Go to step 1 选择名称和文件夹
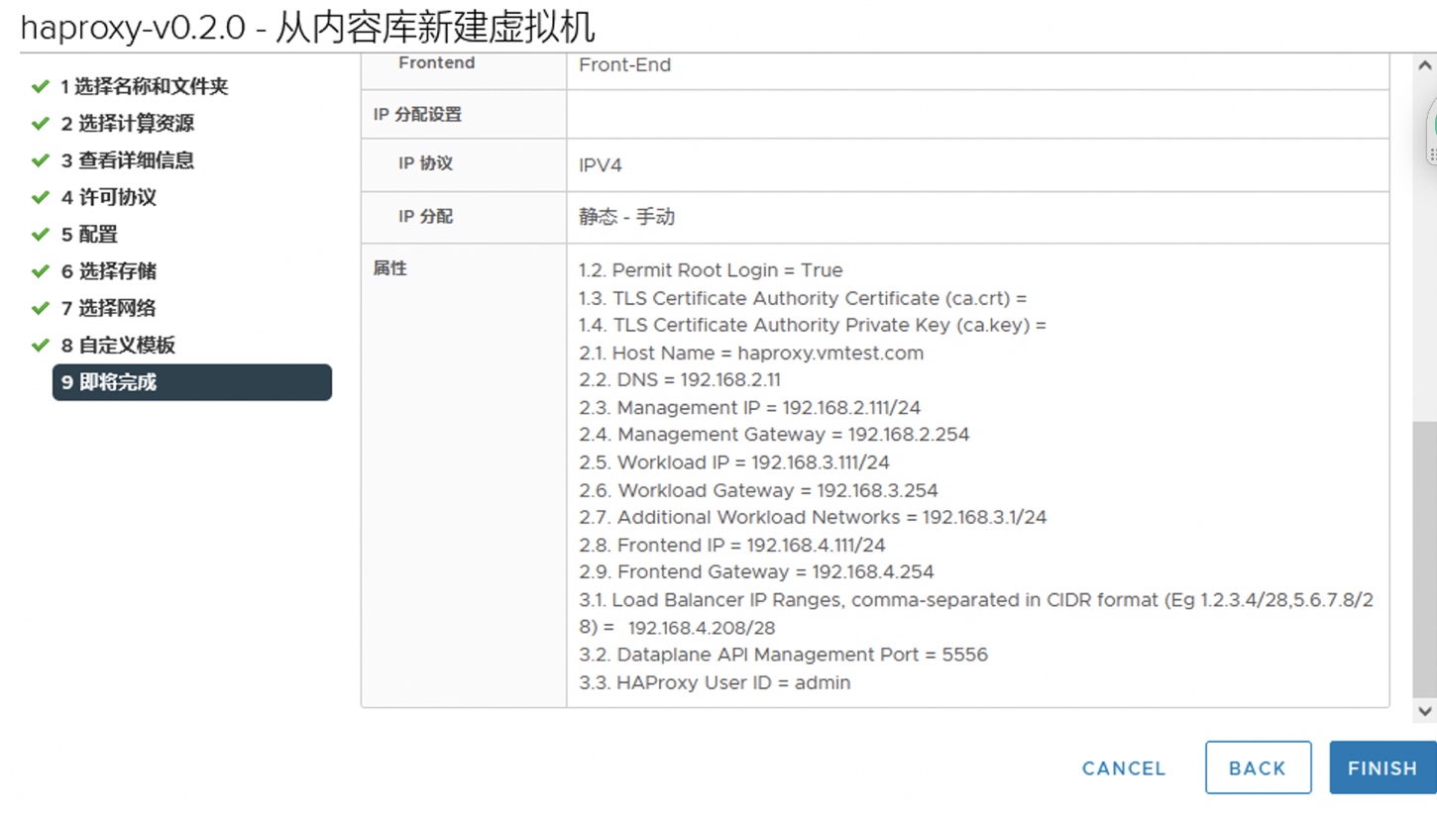 (144, 86)
